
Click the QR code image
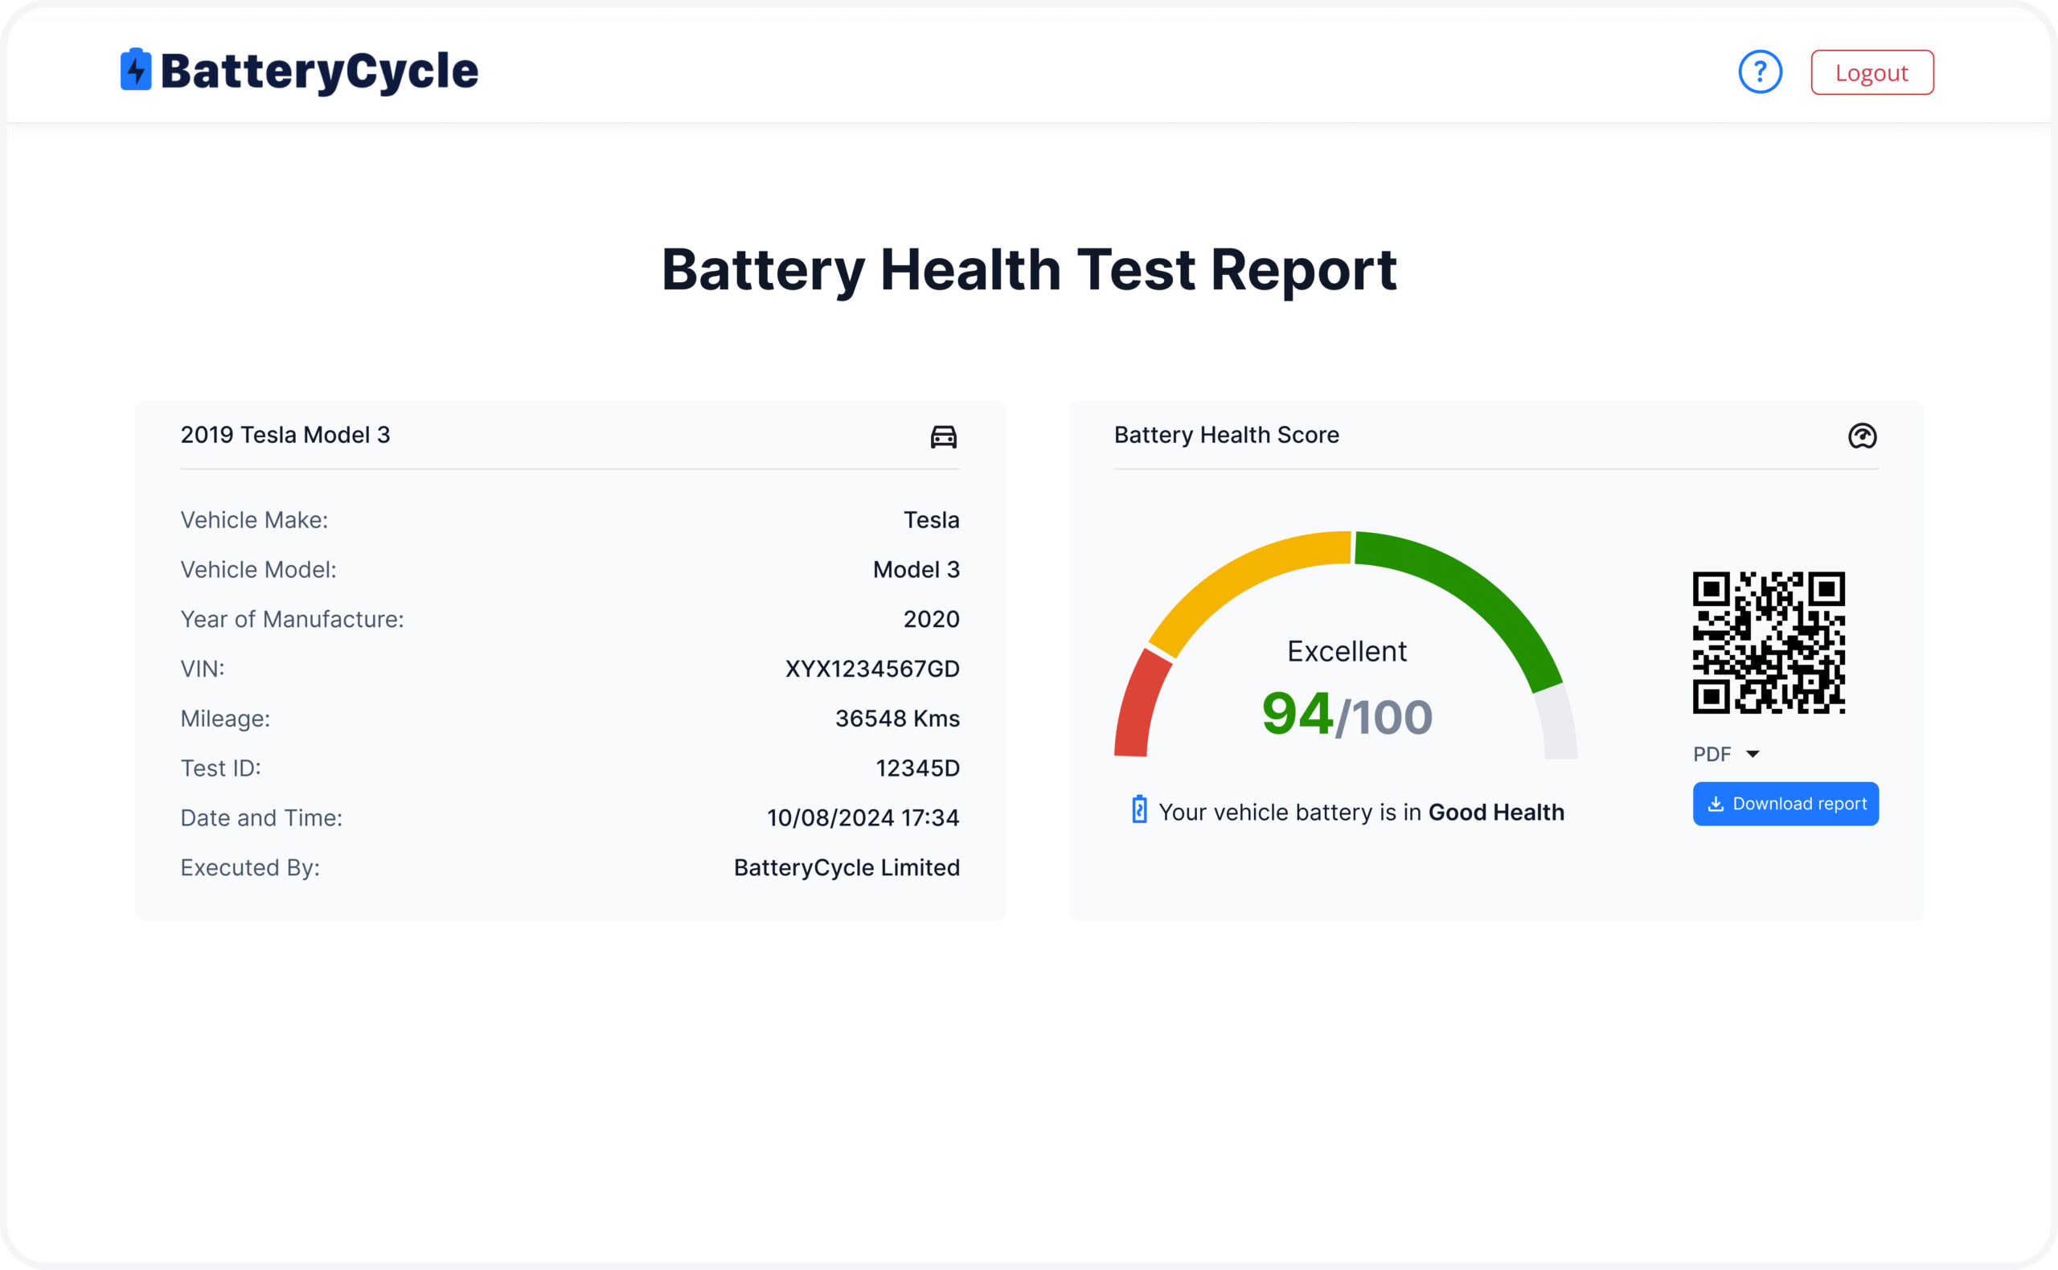point(1769,642)
